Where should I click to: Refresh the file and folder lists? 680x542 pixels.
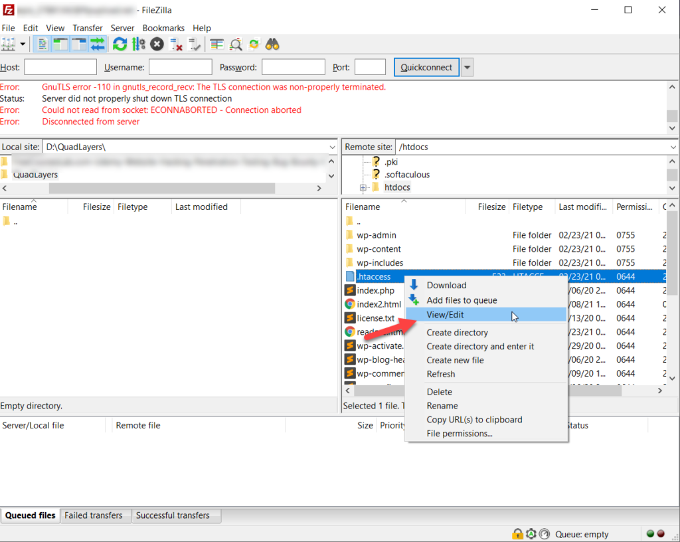[x=120, y=45]
